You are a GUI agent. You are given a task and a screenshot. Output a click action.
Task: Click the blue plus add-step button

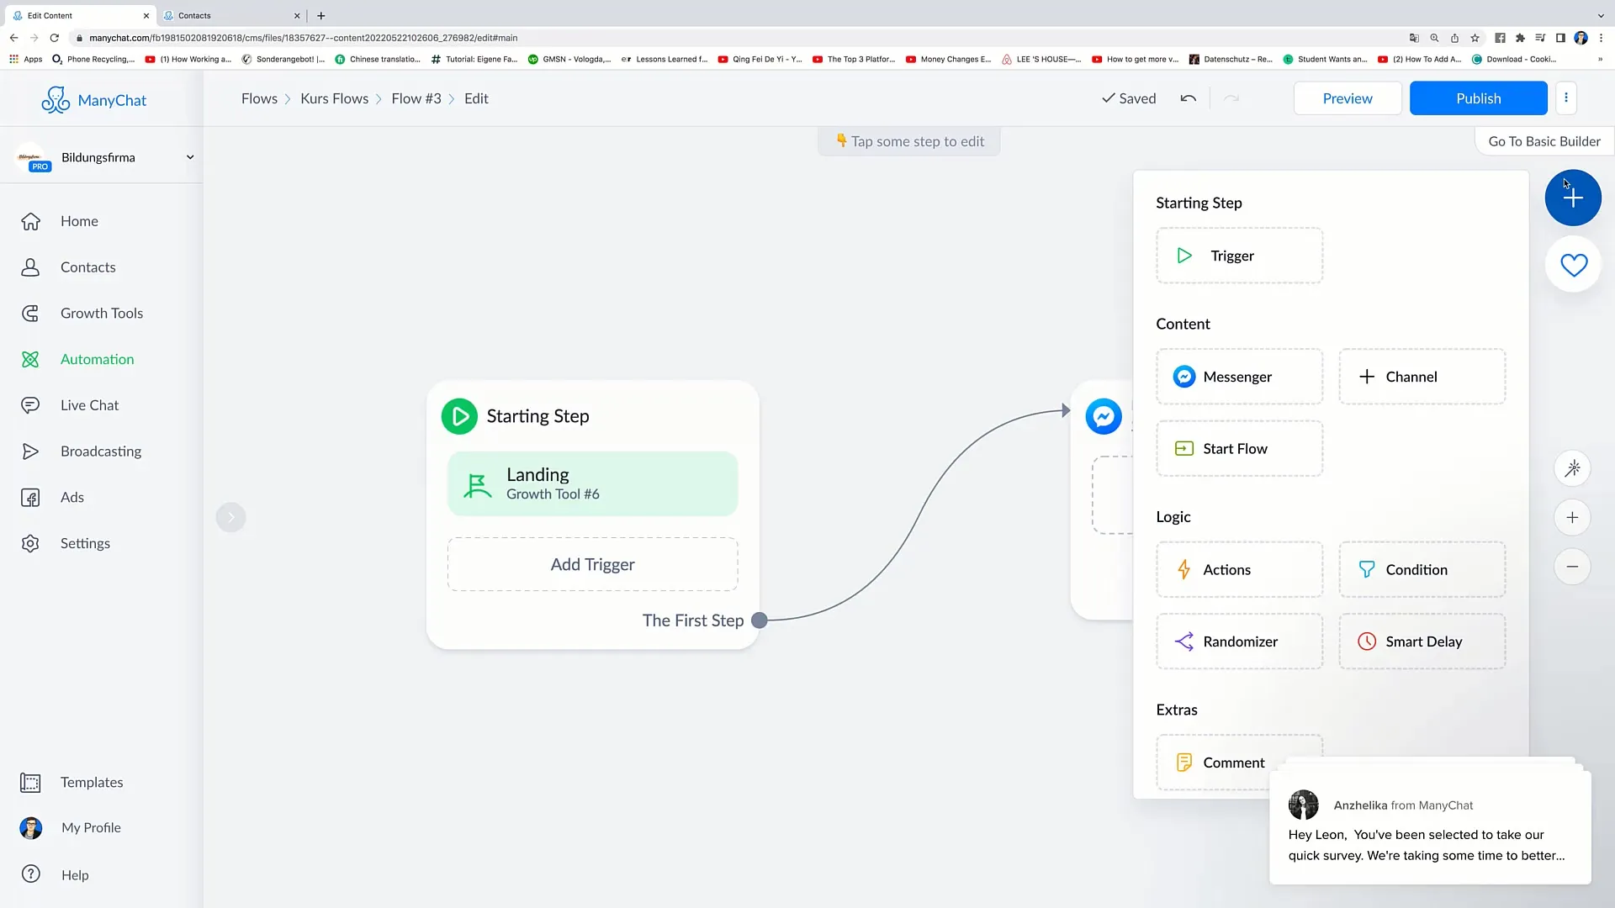pos(1573,198)
